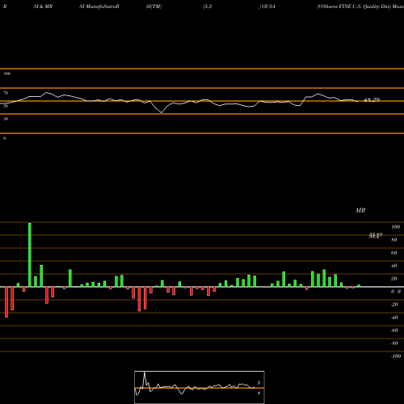Screen dimensions: 404x404
Task: Click the RSI axis label 100
Action: coord(6,74)
